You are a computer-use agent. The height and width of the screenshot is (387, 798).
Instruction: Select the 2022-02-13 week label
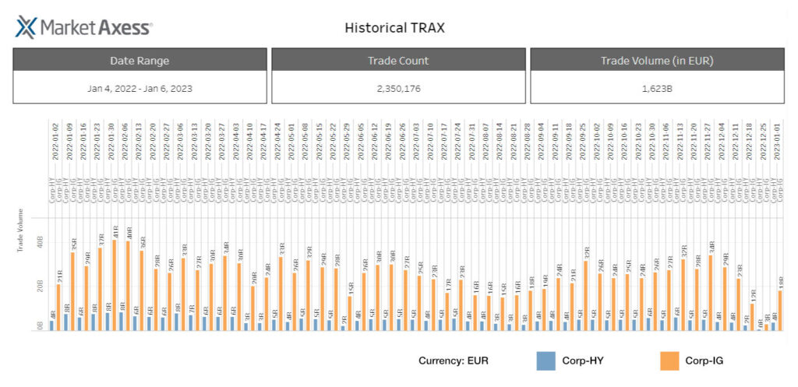point(139,141)
